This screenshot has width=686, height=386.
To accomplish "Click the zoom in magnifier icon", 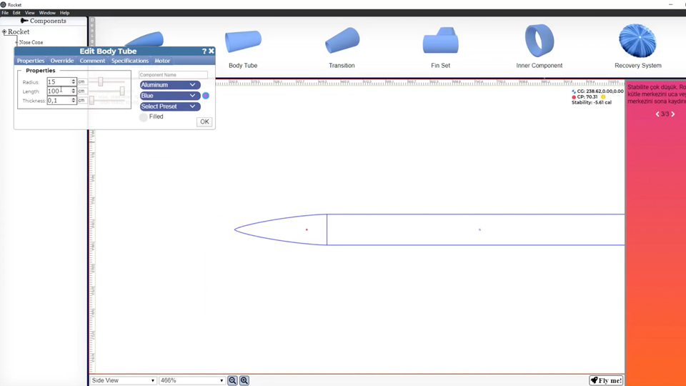I will click(x=244, y=380).
